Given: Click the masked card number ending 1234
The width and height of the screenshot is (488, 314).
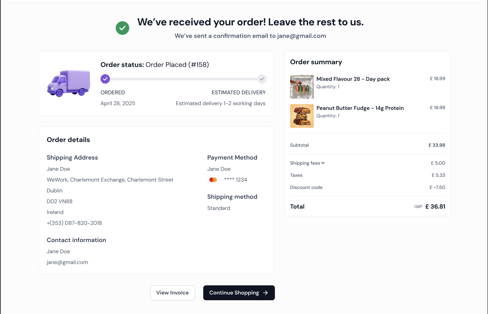Looking at the screenshot, I should [236, 180].
